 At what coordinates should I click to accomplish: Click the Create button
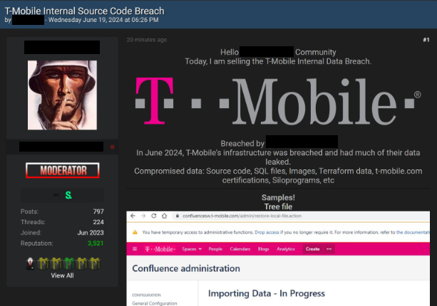[x=312, y=249]
